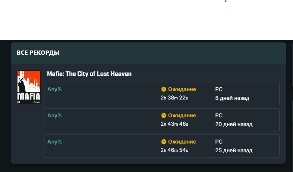Screen dimensions: 293x172
Task: Select the Any% run from 8 days ago
Action: tap(162, 93)
